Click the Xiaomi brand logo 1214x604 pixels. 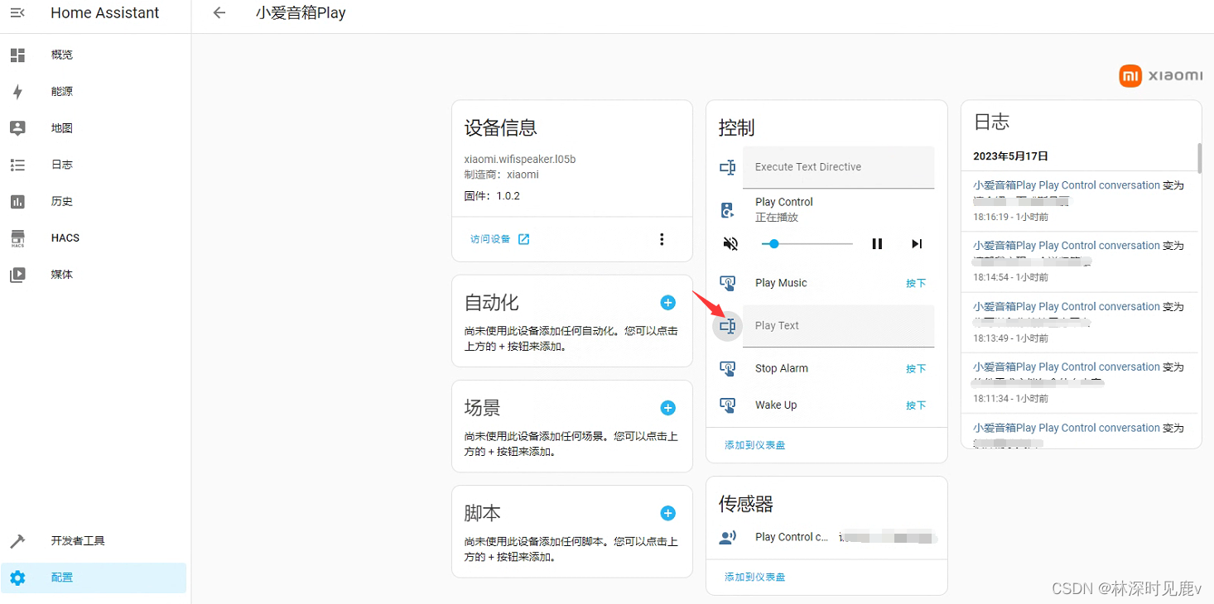click(x=1161, y=76)
